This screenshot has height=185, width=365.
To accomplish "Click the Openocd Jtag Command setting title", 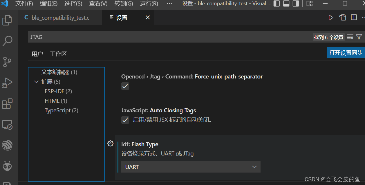I will pyautogui.click(x=192, y=77).
